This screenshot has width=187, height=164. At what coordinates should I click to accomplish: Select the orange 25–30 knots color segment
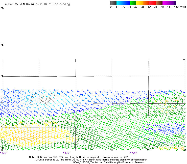(x=146, y=3)
